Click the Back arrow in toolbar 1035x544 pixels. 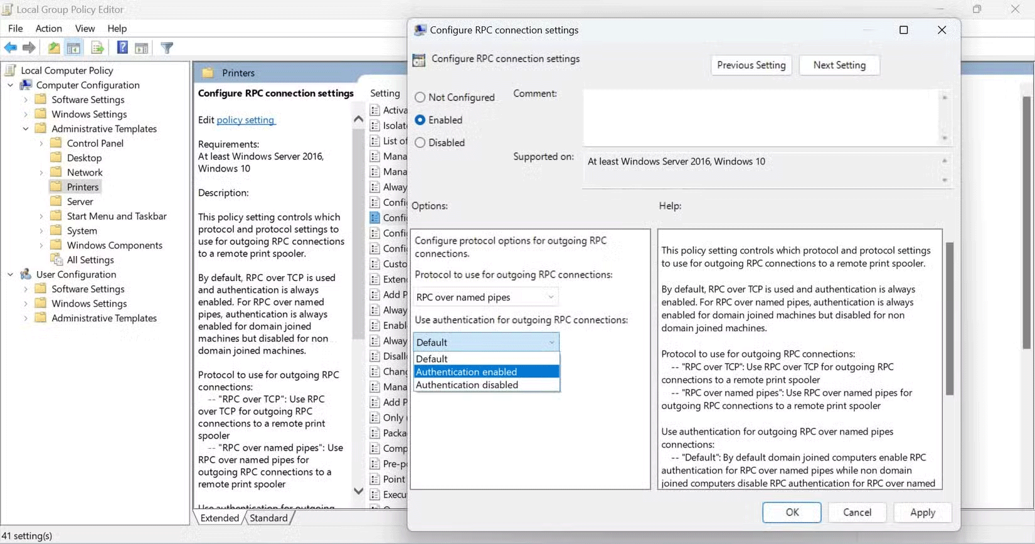point(11,48)
